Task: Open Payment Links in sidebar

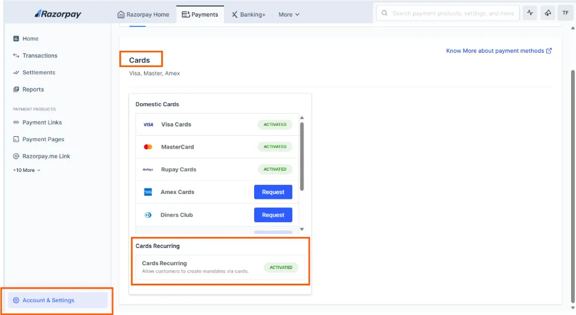Action: (x=42, y=122)
